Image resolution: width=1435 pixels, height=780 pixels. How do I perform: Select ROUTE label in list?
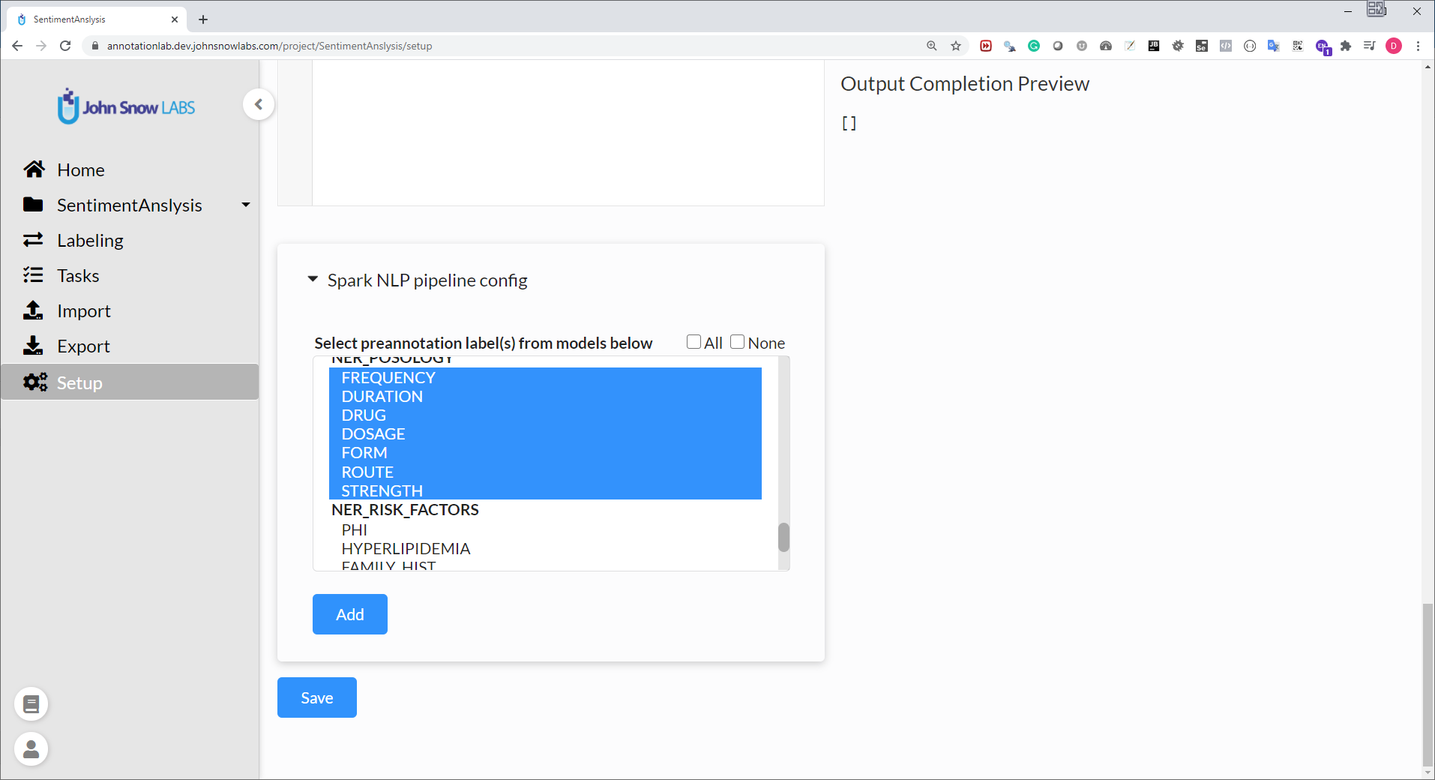tap(545, 472)
